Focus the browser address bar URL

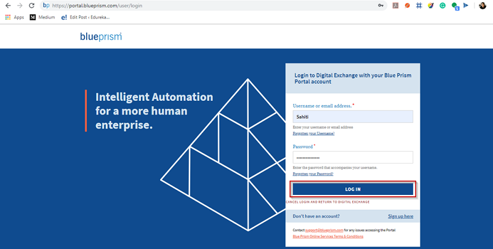pyautogui.click(x=97, y=6)
